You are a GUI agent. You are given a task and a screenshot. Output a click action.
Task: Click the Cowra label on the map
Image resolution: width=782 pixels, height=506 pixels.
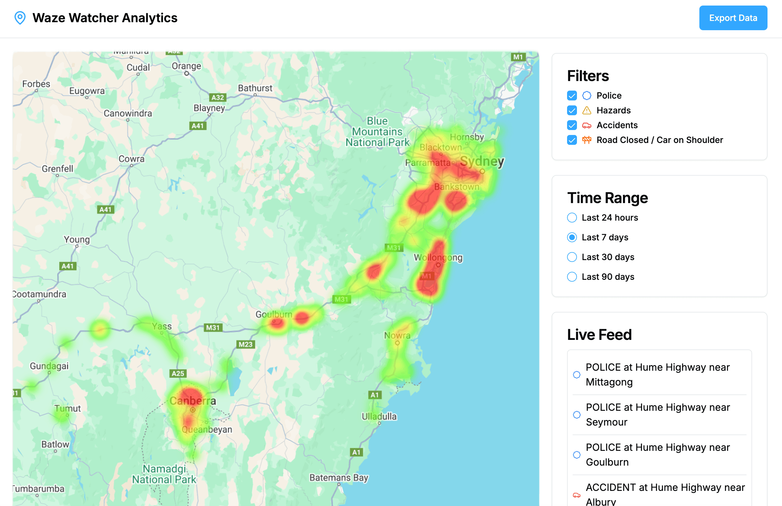click(x=131, y=159)
